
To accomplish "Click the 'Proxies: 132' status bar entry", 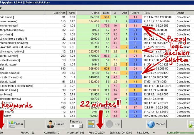I will click(x=27, y=132).
